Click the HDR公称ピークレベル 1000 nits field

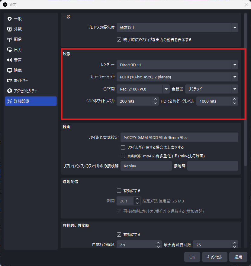[214, 101]
